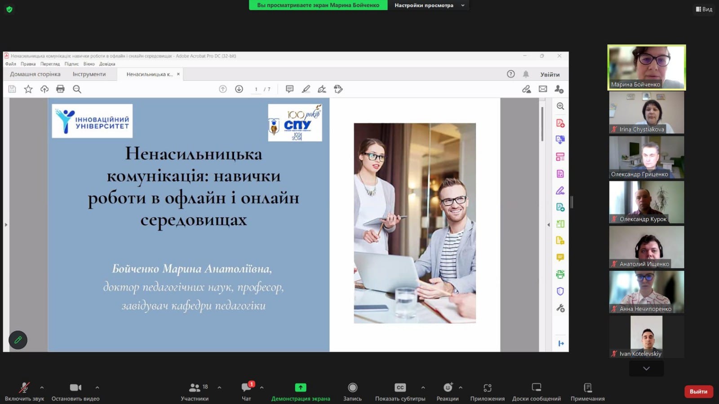Click the Reactions emoji icon
This screenshot has height=404, width=719.
(448, 387)
